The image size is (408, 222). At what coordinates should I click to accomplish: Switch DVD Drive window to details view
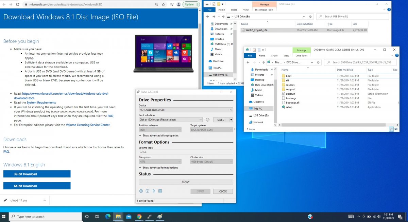(x=391, y=129)
